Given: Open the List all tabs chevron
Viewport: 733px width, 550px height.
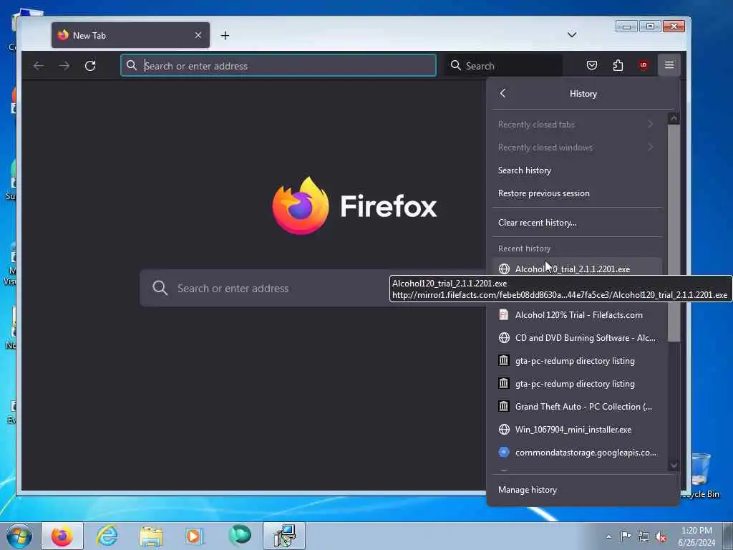Looking at the screenshot, I should coord(572,34).
